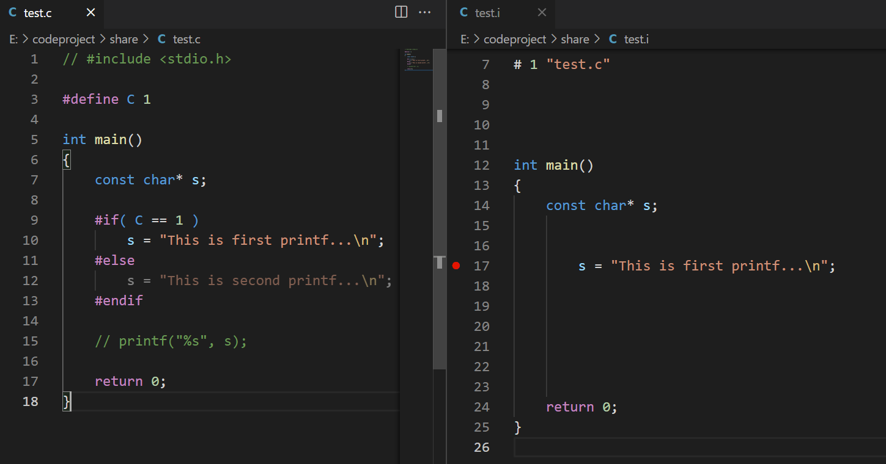Click C file icon on test.i tab
The height and width of the screenshot is (464, 886).
point(464,13)
